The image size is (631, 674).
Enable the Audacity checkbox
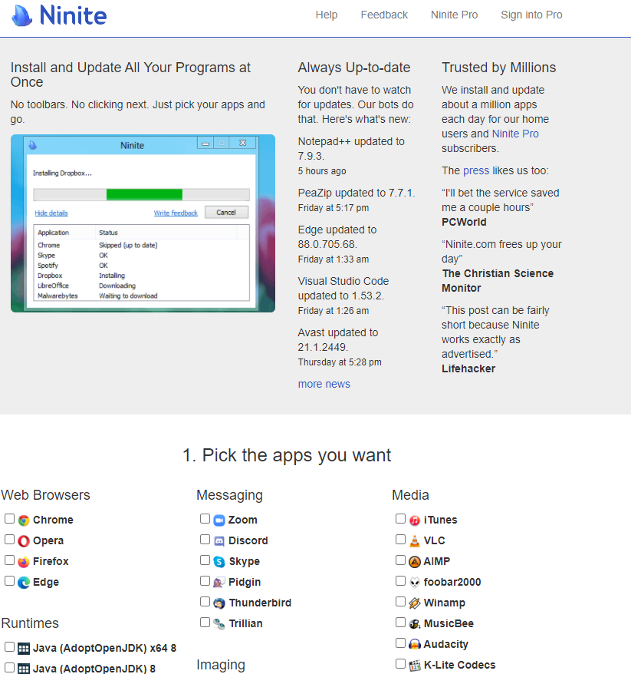[400, 643]
